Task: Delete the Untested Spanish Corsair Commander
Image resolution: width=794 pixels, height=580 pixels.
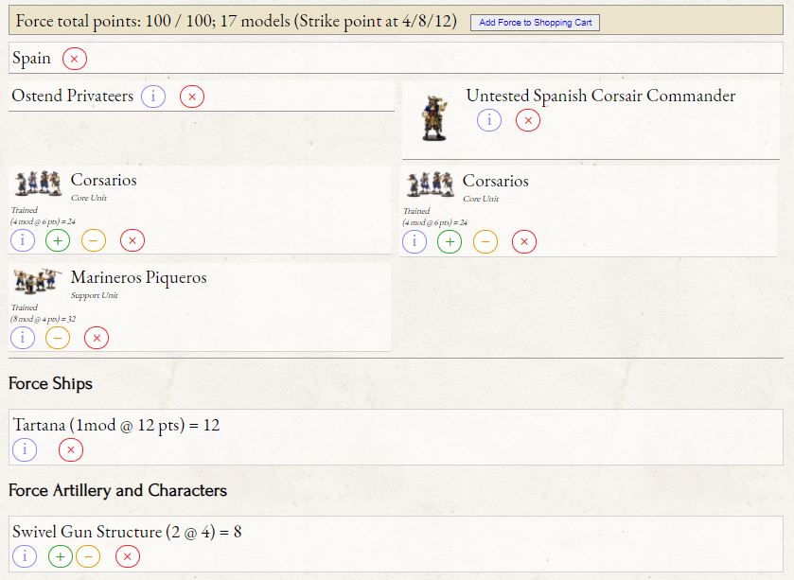Action: tap(528, 120)
